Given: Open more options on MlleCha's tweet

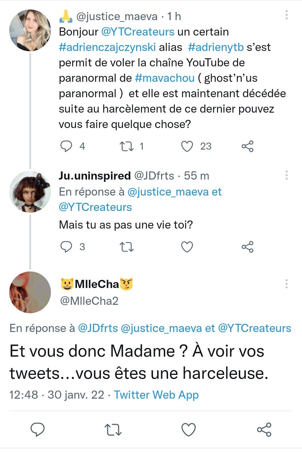Looking at the screenshot, I should (x=286, y=284).
